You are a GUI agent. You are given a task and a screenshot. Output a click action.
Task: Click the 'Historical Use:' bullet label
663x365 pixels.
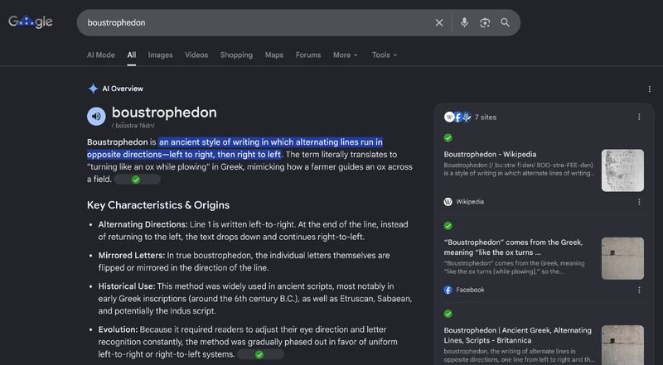click(127, 286)
